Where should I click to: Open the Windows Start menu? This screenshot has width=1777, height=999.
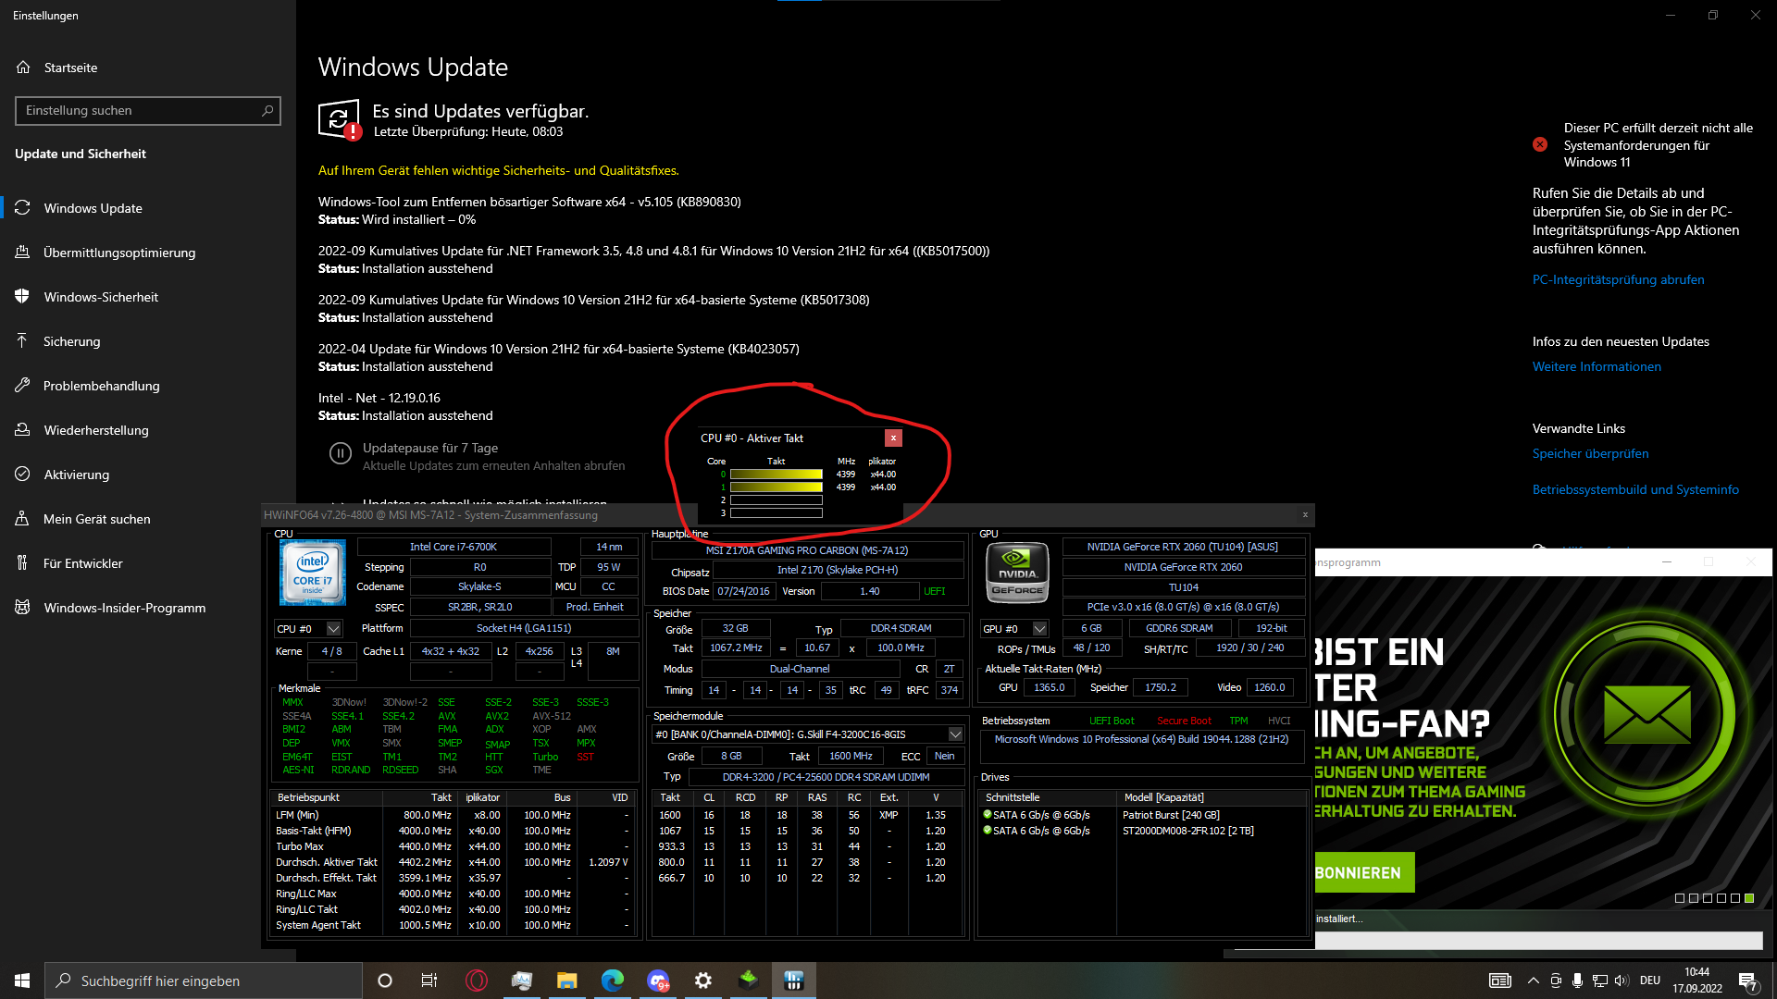click(x=22, y=980)
